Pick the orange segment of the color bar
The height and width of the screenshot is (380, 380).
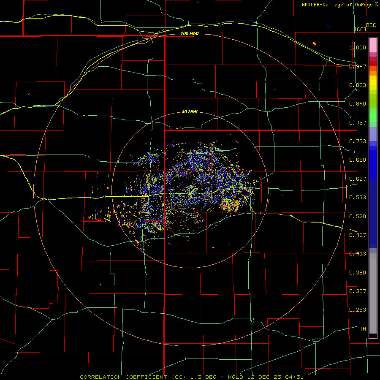coord(373,73)
